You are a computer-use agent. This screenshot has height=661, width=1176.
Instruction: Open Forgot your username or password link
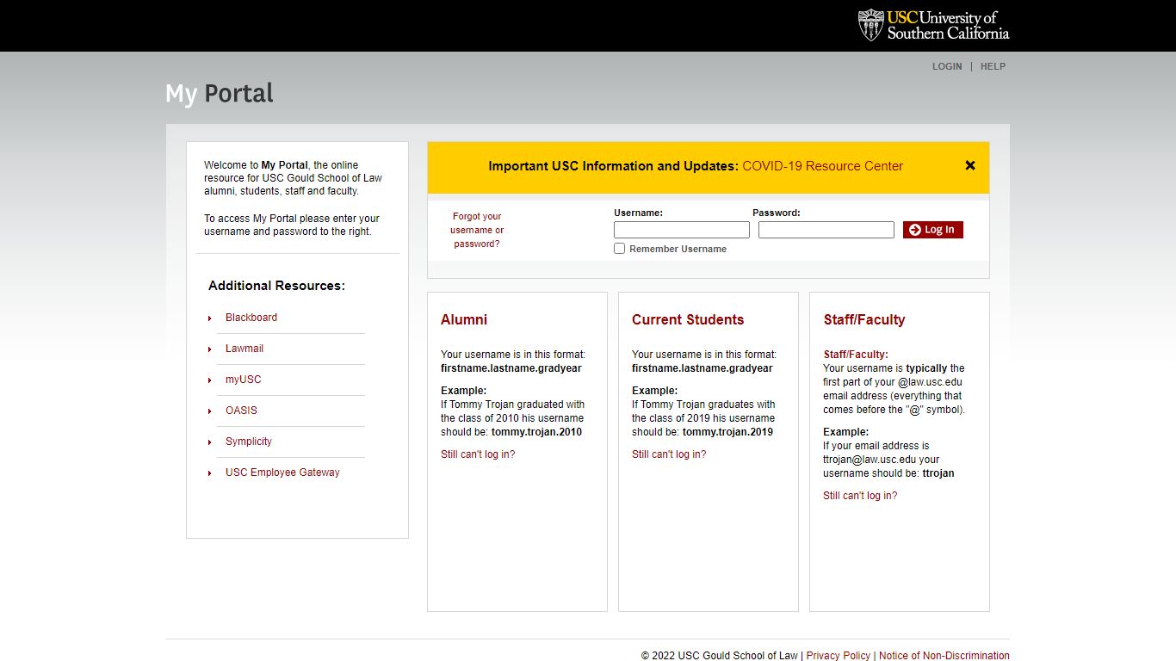coord(477,230)
